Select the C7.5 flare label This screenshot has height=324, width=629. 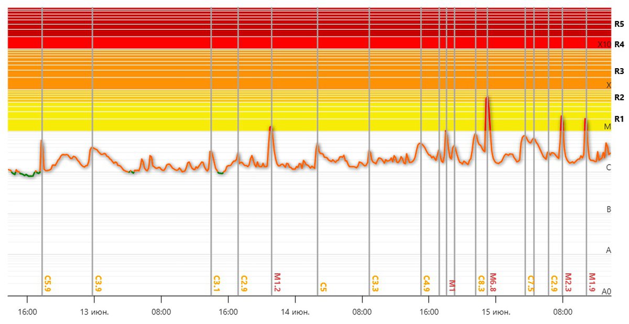coord(530,284)
